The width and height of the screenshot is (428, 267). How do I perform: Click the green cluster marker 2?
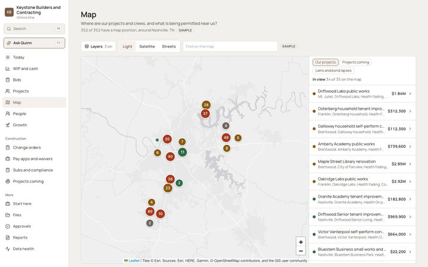[x=179, y=183]
